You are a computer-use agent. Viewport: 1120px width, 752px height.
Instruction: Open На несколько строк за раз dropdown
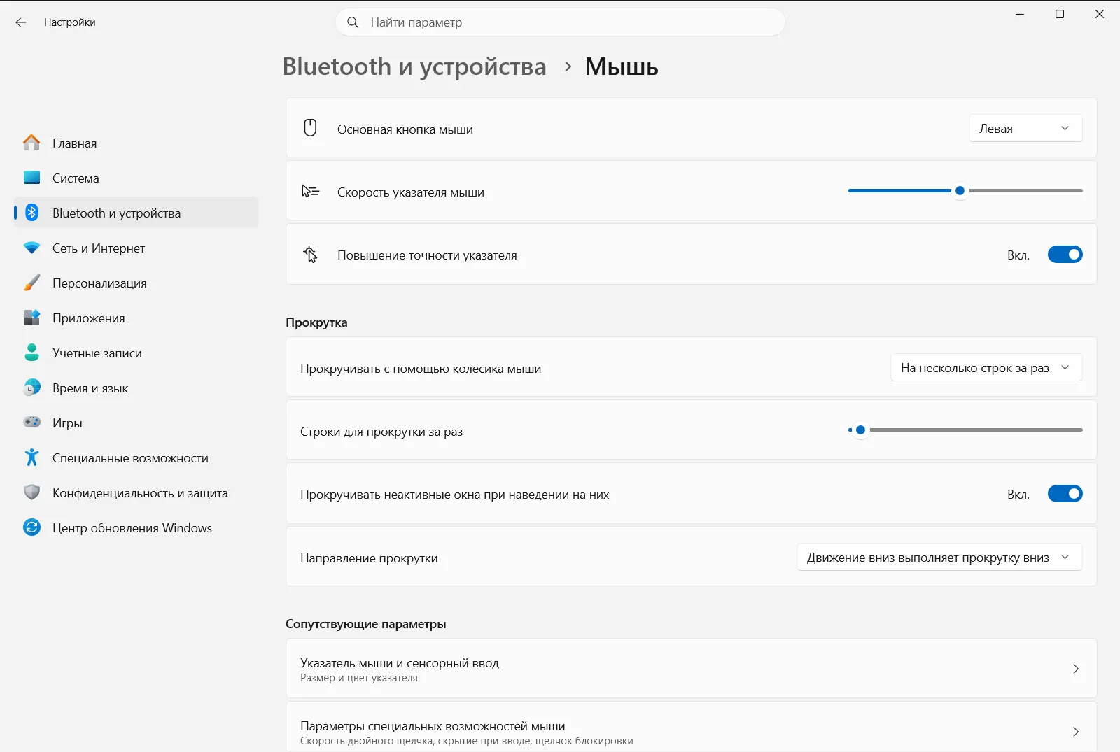click(986, 368)
